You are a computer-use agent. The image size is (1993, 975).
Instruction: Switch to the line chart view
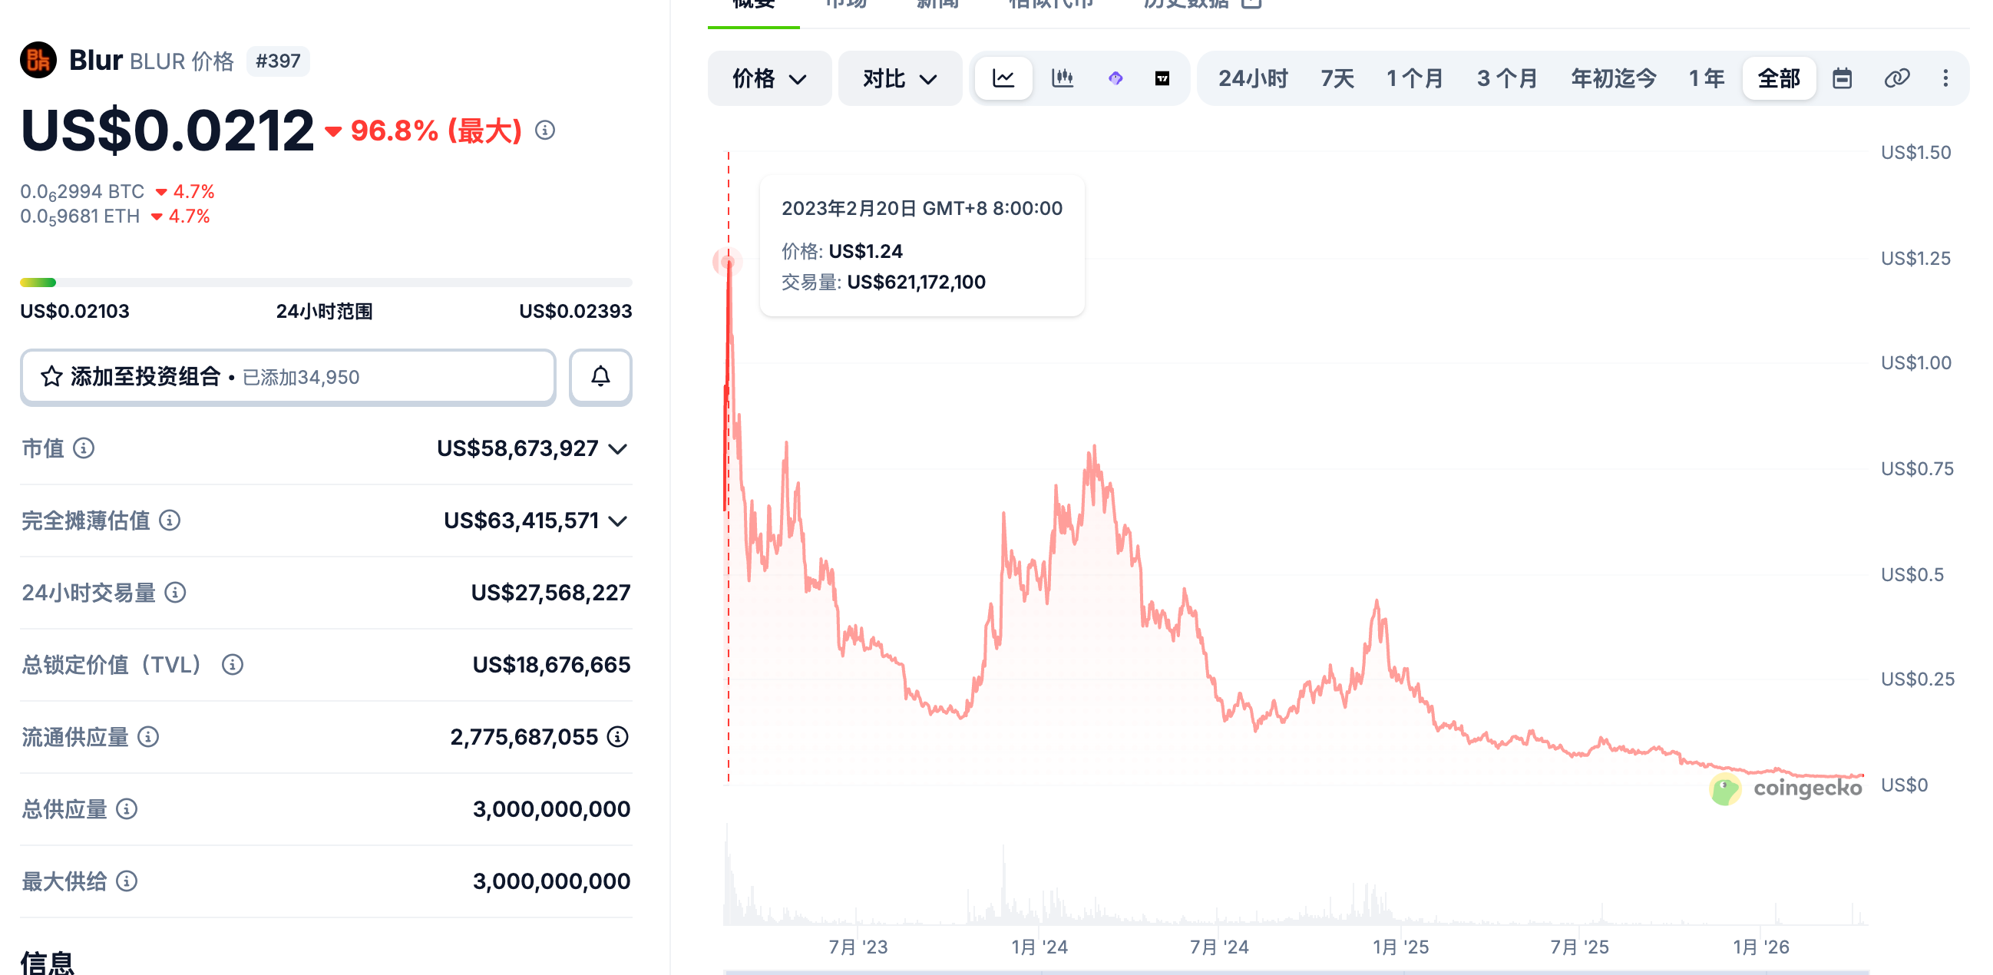coord(1003,78)
